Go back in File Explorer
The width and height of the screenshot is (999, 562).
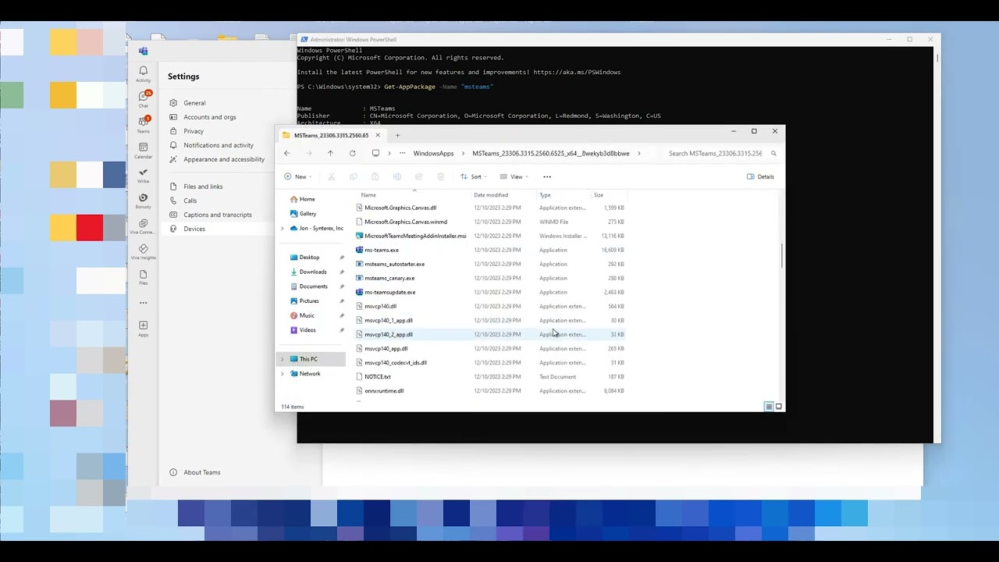coord(287,153)
